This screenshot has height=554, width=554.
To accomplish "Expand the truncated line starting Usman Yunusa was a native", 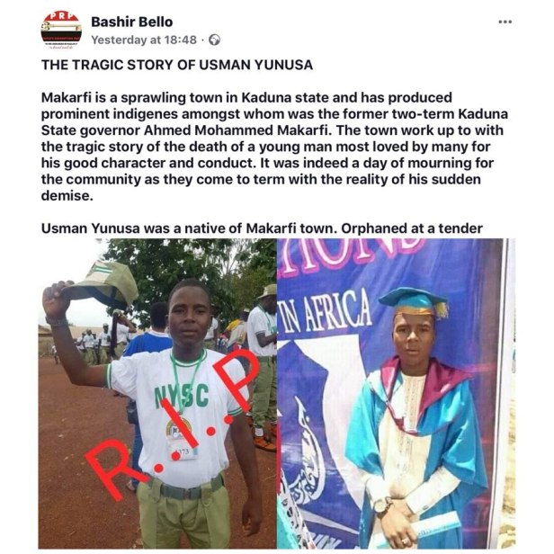I will [262, 228].
